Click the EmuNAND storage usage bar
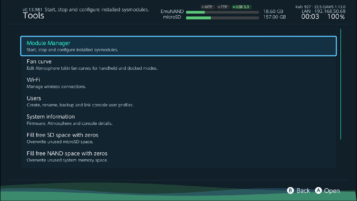Viewport: 357px width, 201px height. pos(222,12)
